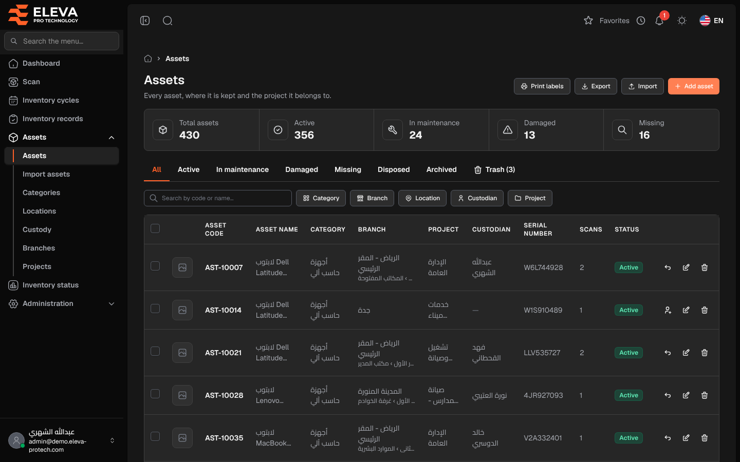Open the EN language selector
This screenshot has height=462, width=740.
point(711,21)
